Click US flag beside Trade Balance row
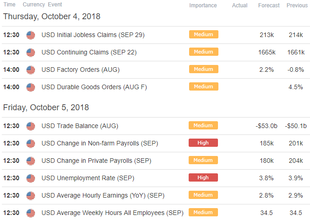 tap(31, 126)
